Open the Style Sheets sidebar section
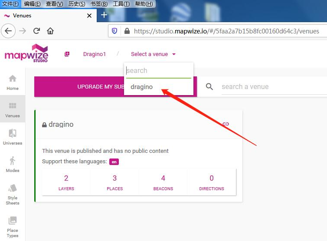Viewport: 327px width, 241px height. (13, 194)
